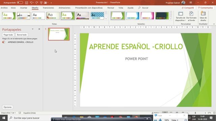Open the Transiciones tab
Image resolution: width=216 pixels, height=121 pixels.
pos(48,8)
